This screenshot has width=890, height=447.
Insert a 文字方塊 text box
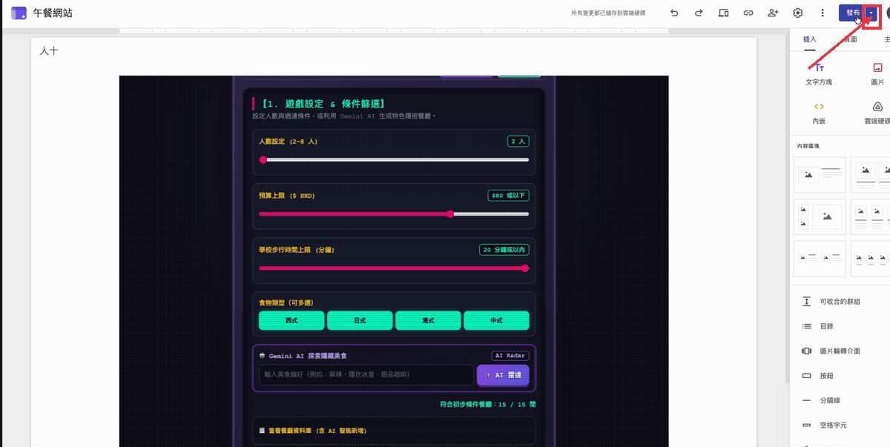(x=819, y=73)
